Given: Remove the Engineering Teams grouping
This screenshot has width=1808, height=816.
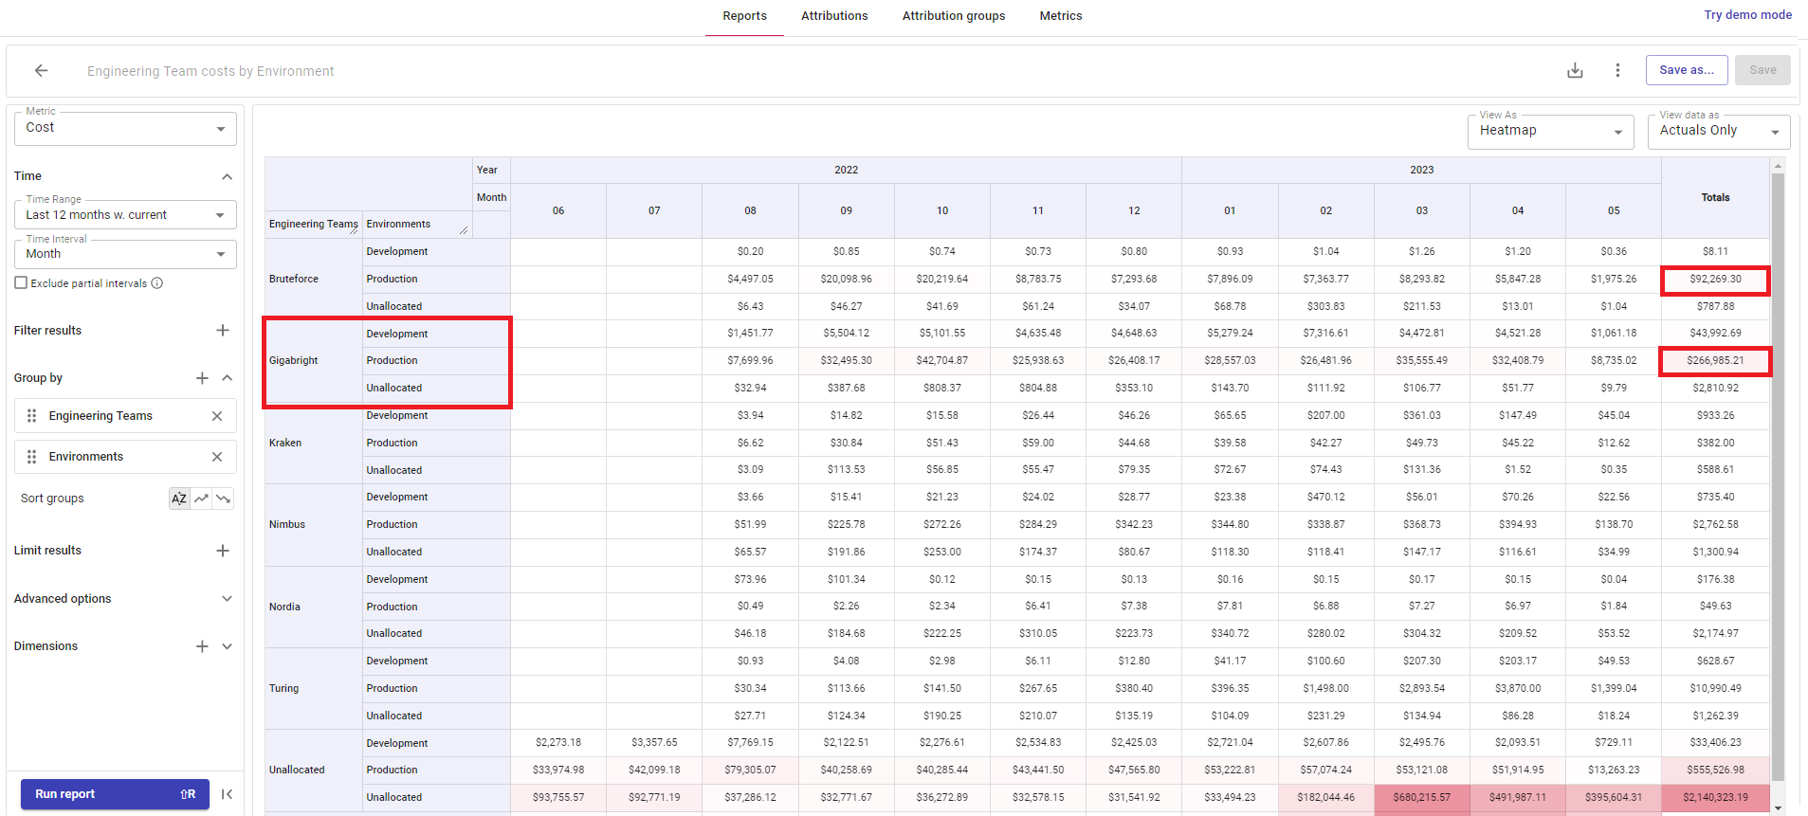Looking at the screenshot, I should click(217, 416).
